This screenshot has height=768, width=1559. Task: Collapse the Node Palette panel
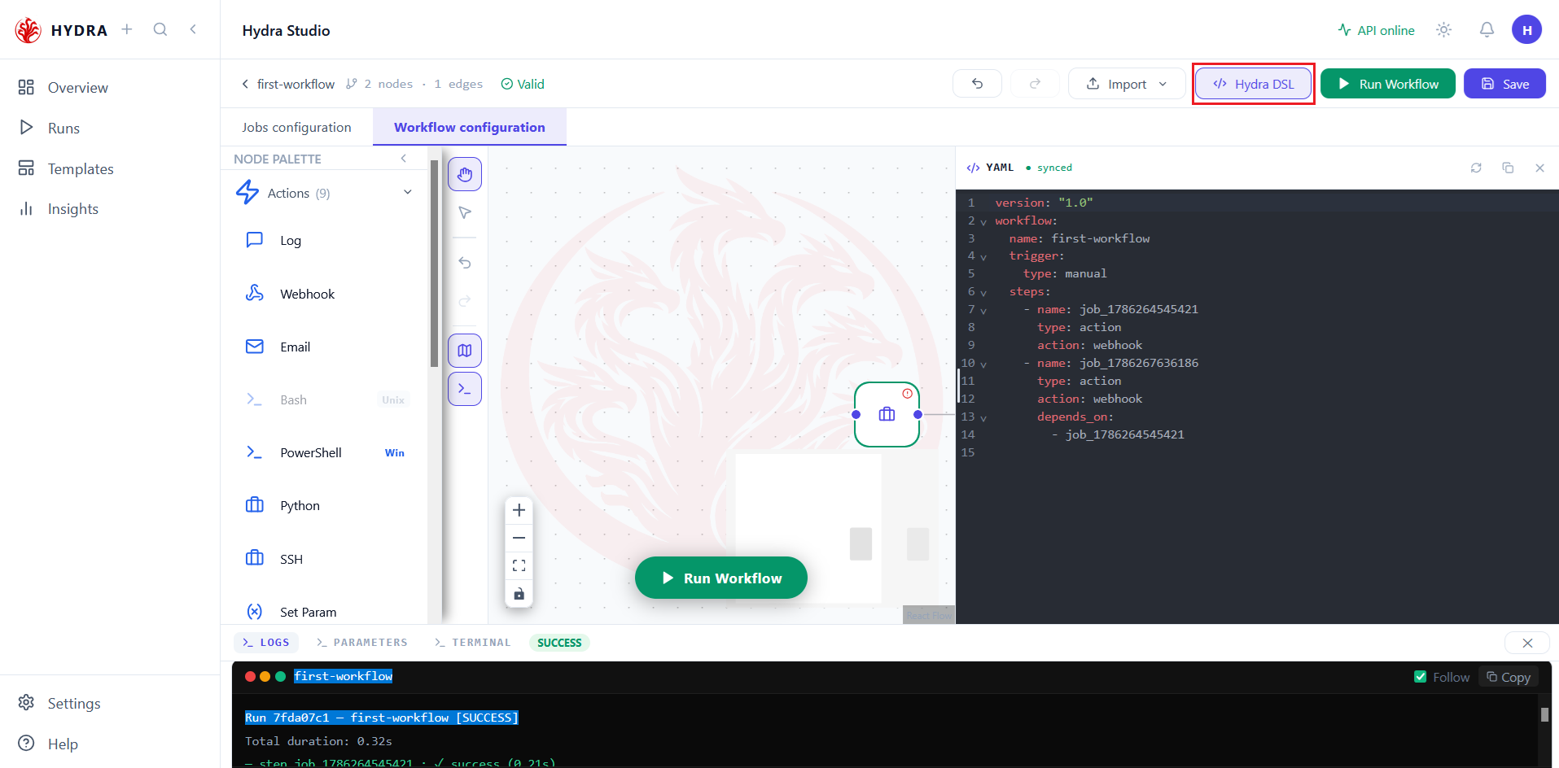(x=404, y=159)
